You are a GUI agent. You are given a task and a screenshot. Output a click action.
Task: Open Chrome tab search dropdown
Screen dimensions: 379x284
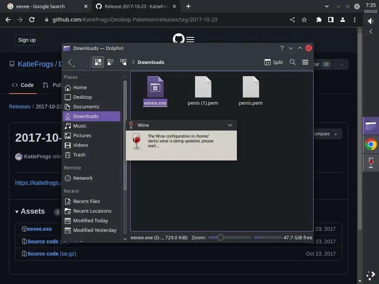(327, 7)
